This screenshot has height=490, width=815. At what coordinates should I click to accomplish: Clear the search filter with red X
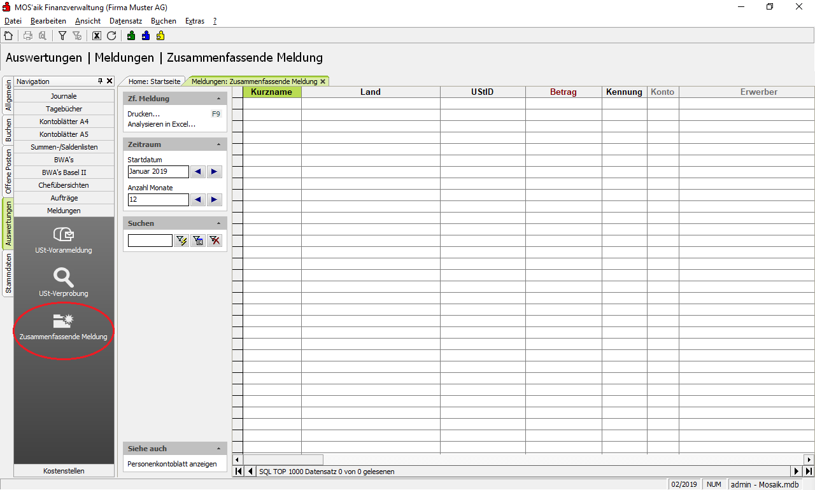click(215, 241)
